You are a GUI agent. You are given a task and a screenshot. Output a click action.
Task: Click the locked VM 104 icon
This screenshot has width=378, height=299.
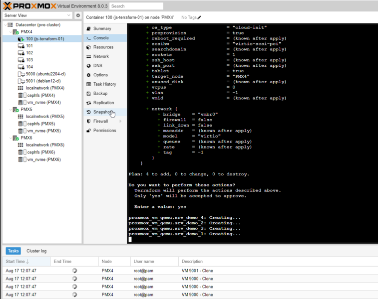pos(21,67)
